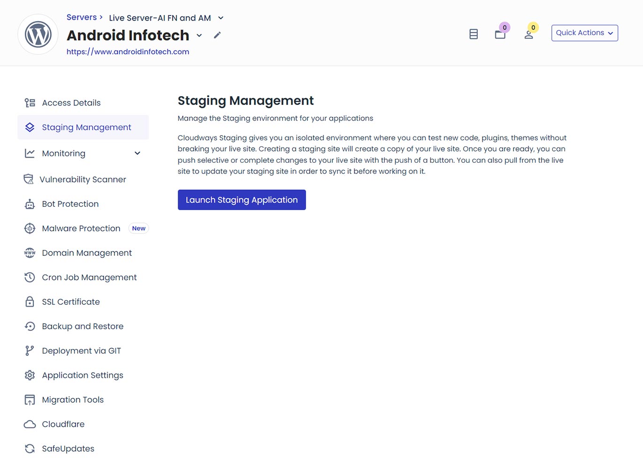Open the team member icon with yellow badge
The height and width of the screenshot is (469, 643).
(528, 35)
